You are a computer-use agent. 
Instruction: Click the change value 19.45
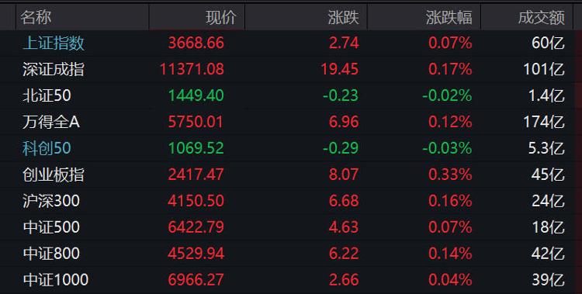click(x=340, y=69)
